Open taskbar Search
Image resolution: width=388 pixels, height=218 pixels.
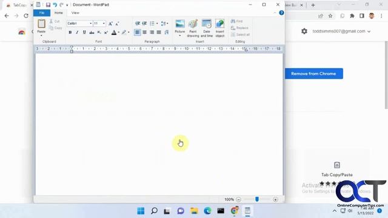[154, 211]
